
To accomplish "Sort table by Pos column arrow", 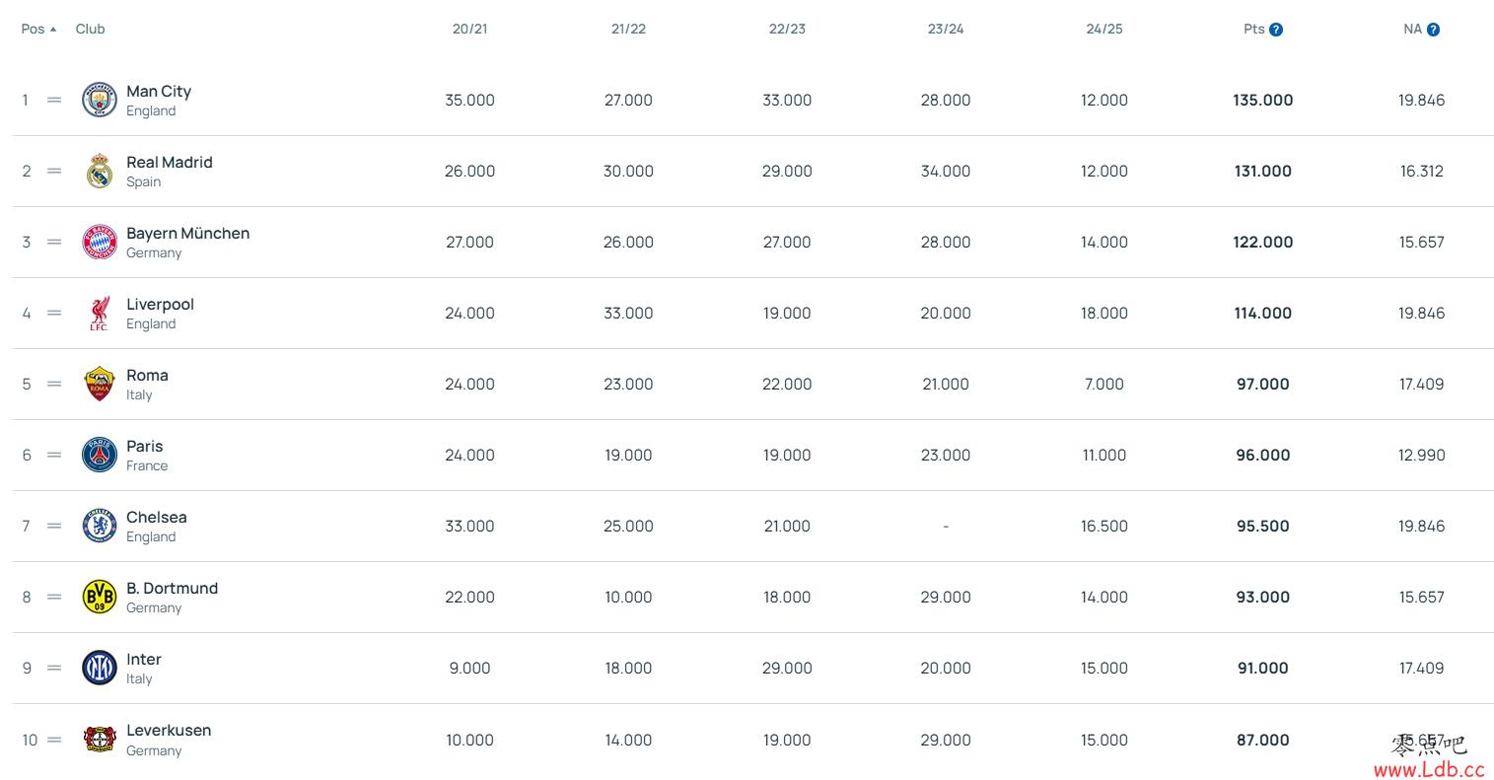I will 53,30.
